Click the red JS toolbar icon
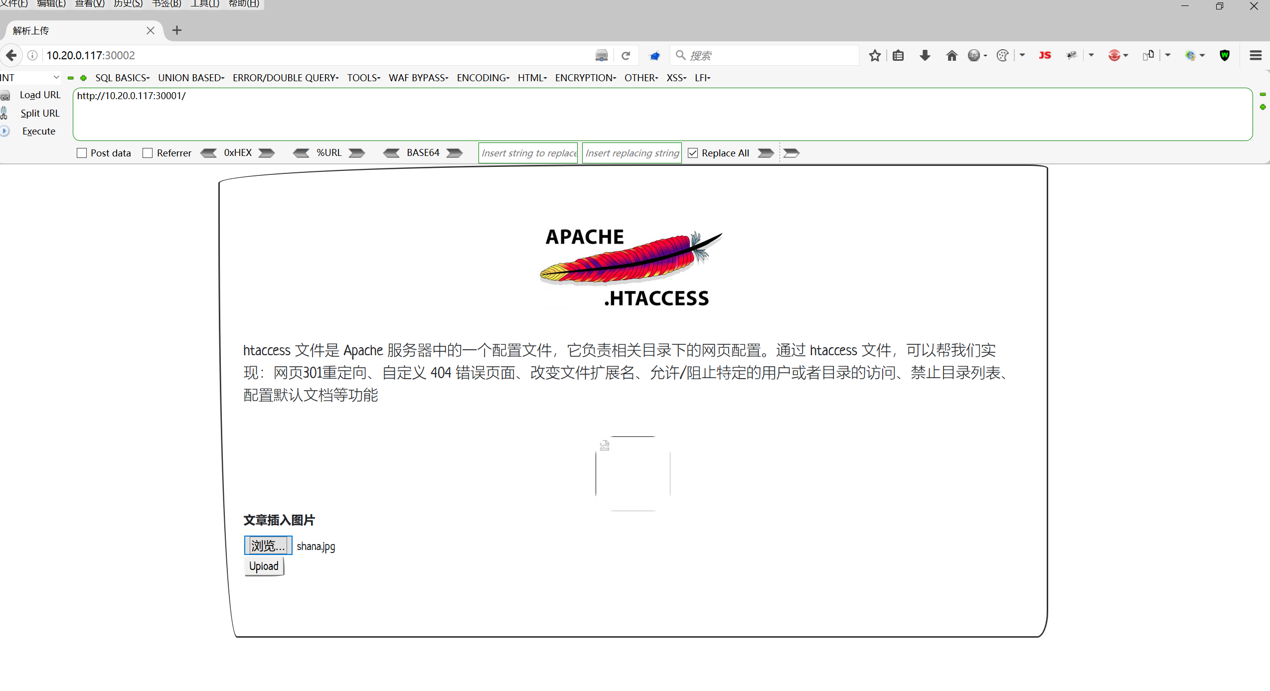 1045,55
